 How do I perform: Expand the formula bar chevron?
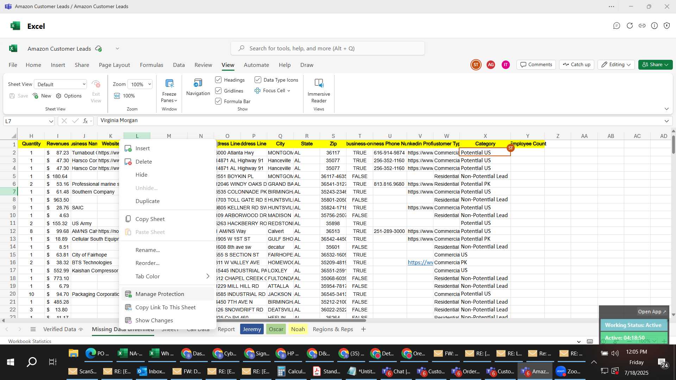coord(666,121)
